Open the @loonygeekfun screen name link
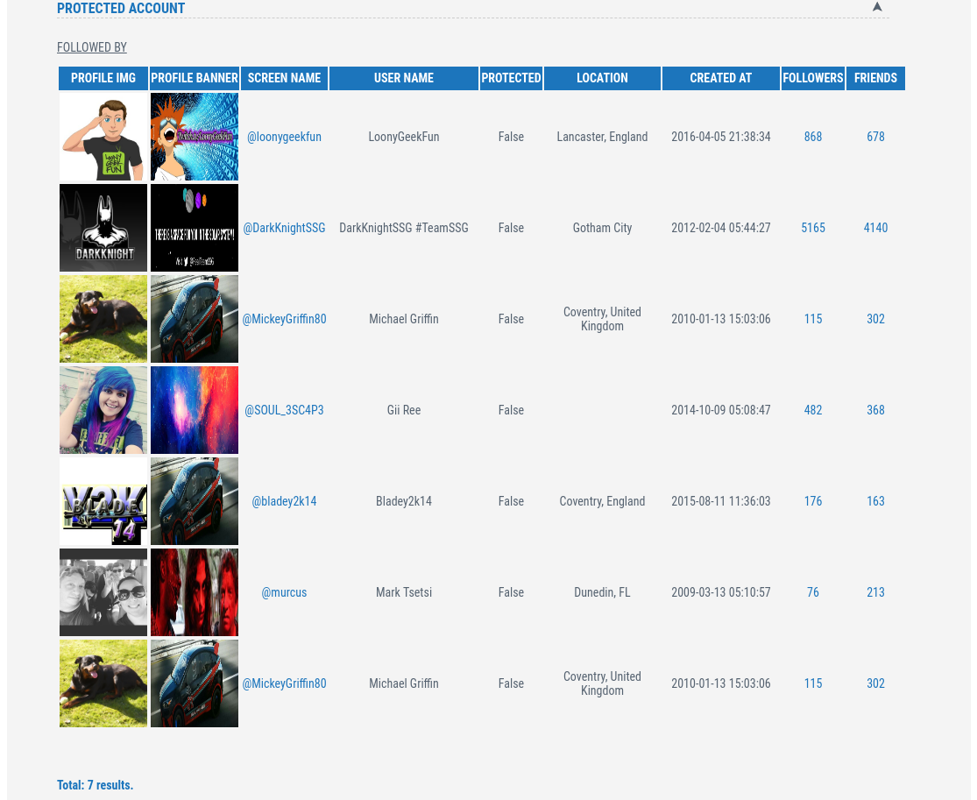 click(284, 137)
